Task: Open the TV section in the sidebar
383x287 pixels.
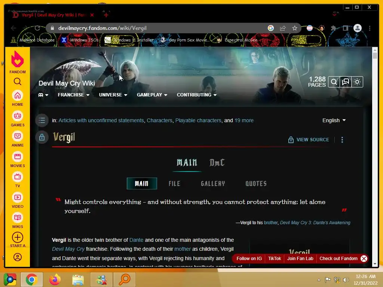Action: click(x=17, y=180)
